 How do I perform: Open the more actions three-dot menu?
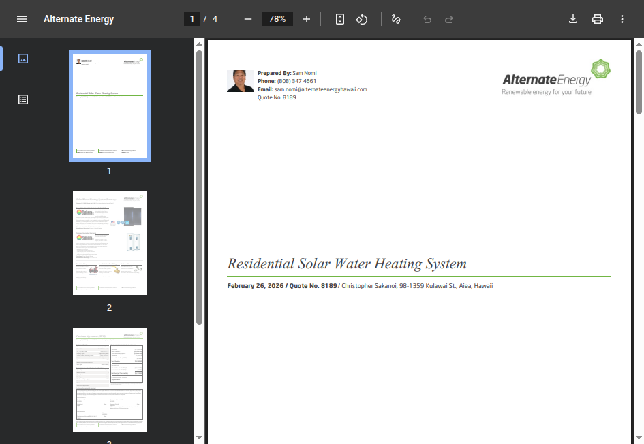point(622,19)
